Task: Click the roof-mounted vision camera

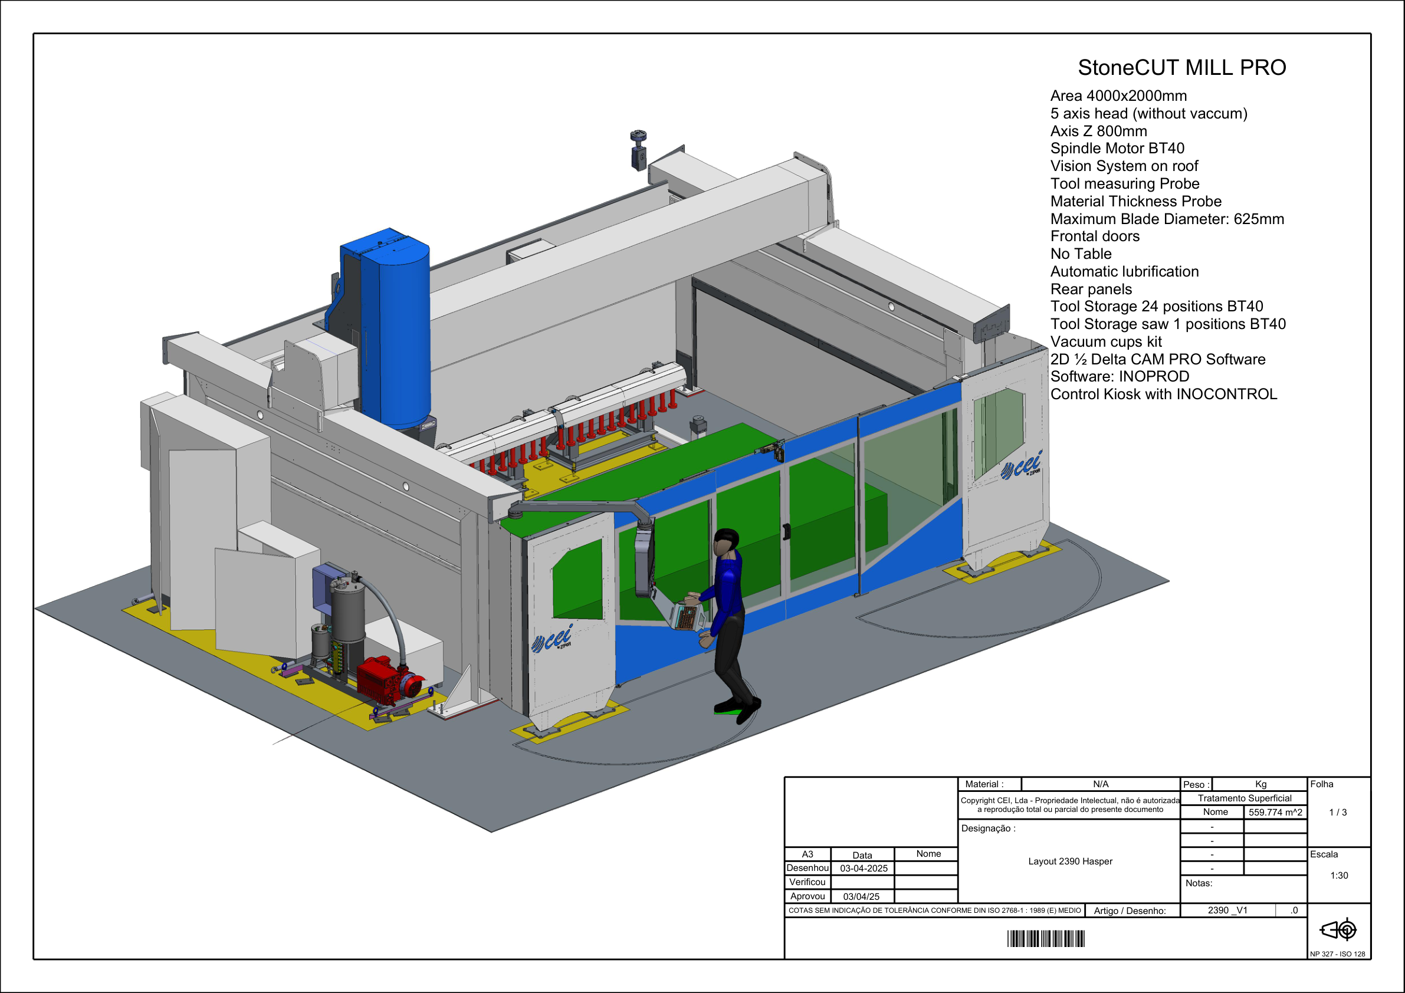Action: (638, 149)
